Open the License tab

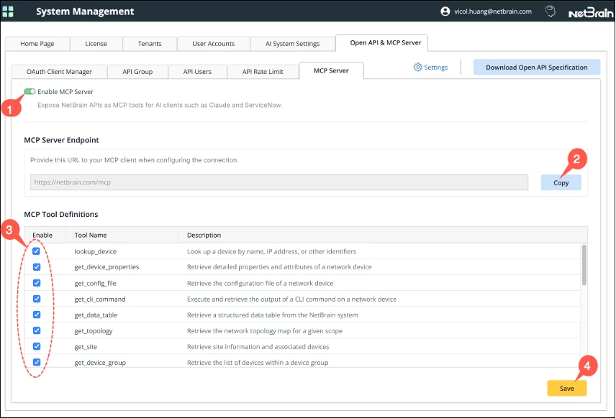click(x=96, y=44)
